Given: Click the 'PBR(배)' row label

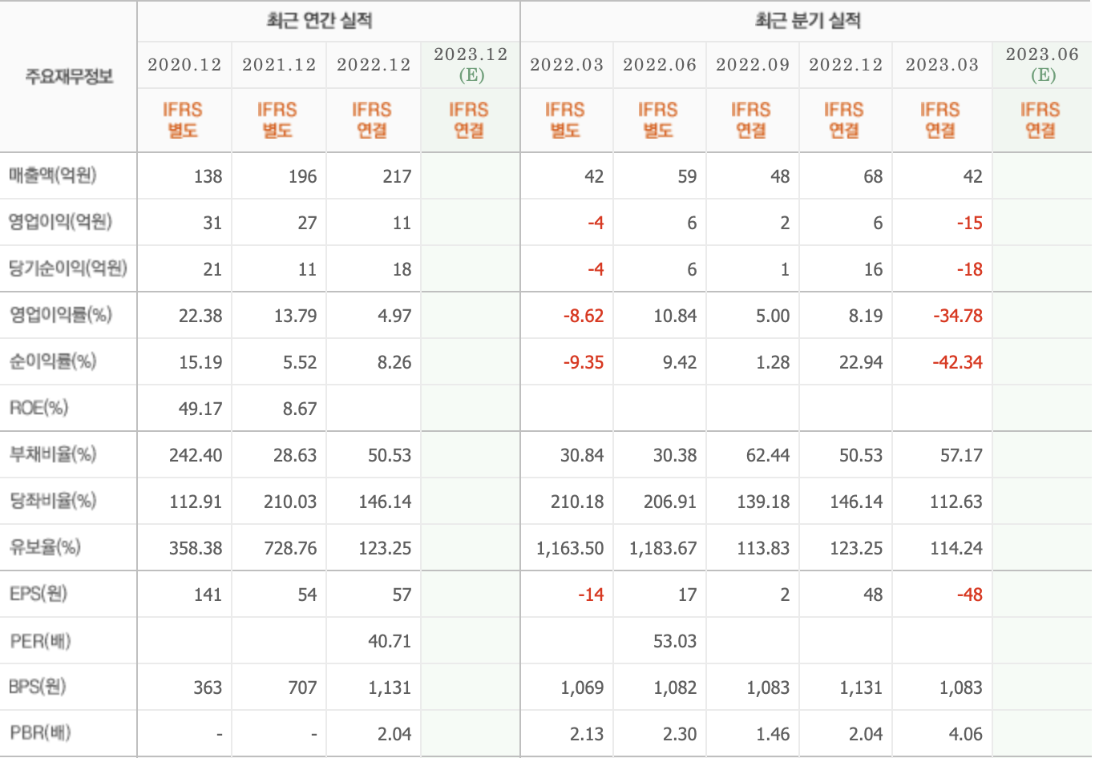Looking at the screenshot, I should pyautogui.click(x=40, y=733).
